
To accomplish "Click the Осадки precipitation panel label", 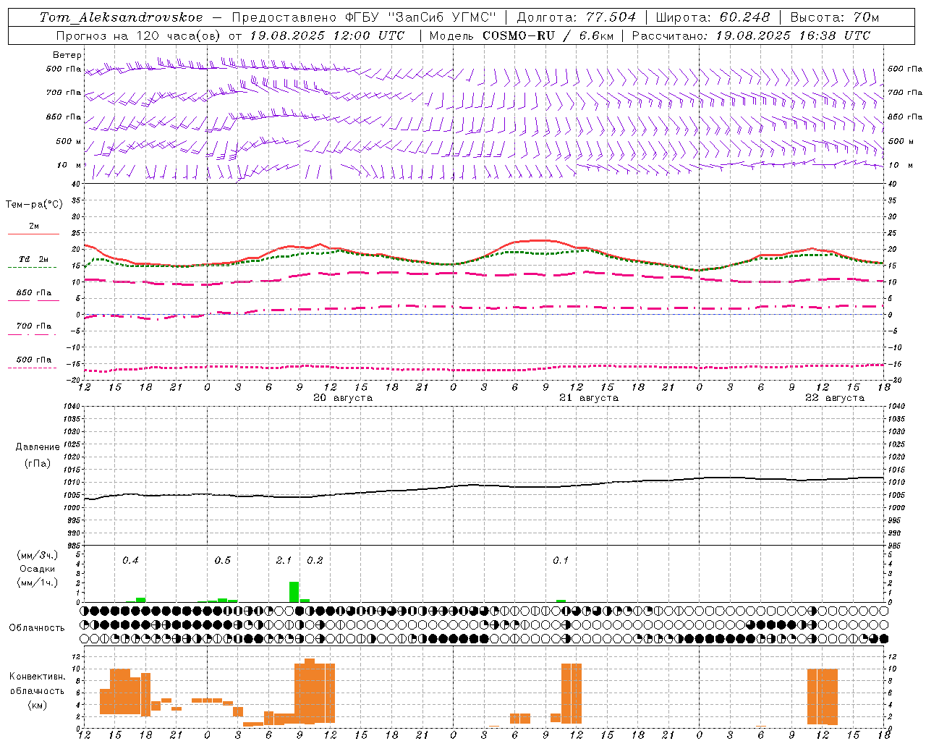I will tap(38, 569).
